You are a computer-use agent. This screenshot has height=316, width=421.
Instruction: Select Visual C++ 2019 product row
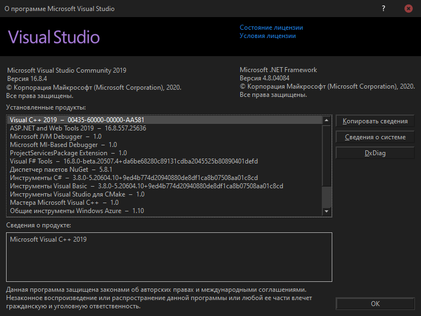point(165,120)
